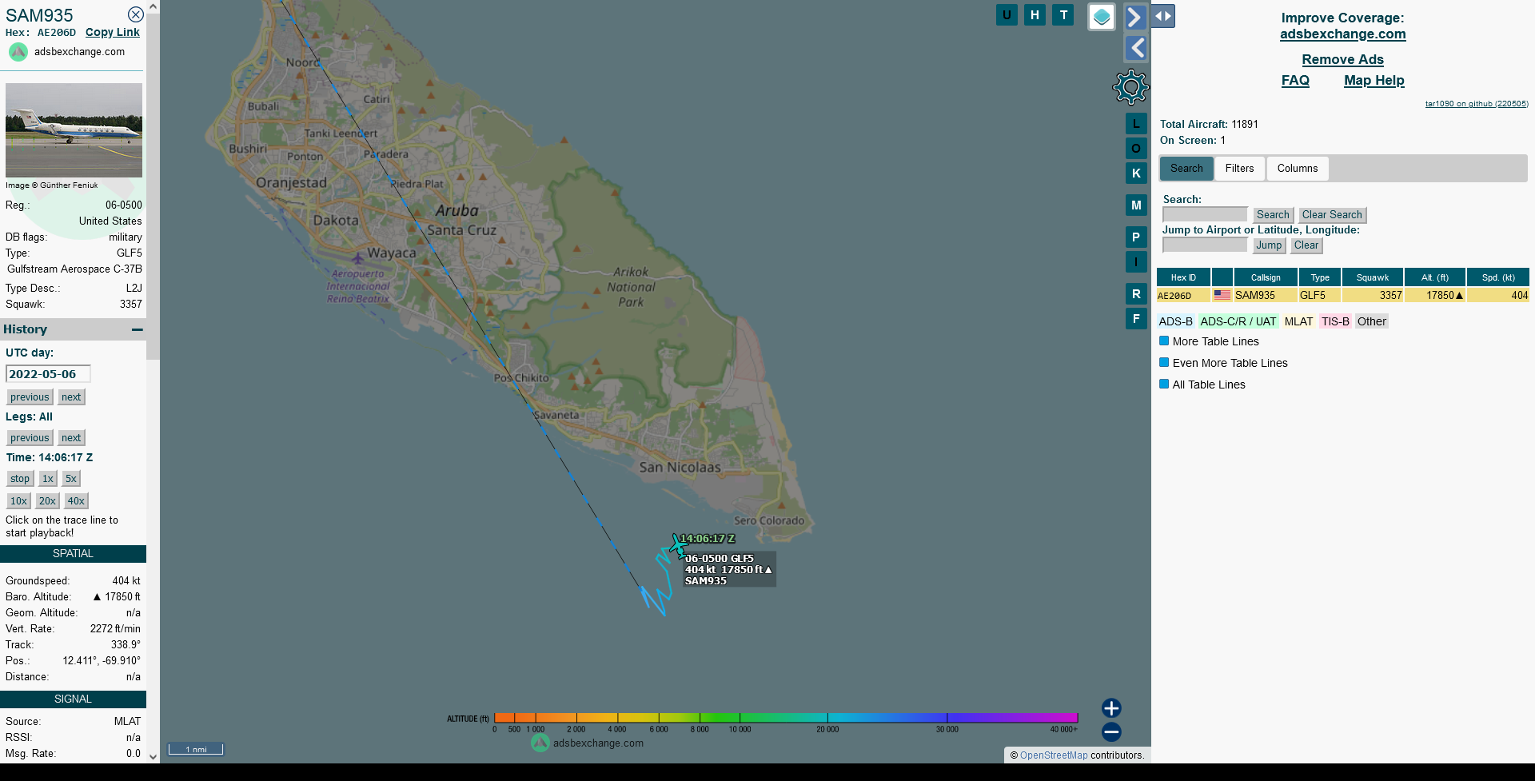
Task: Click the P map button
Action: pyautogui.click(x=1136, y=237)
